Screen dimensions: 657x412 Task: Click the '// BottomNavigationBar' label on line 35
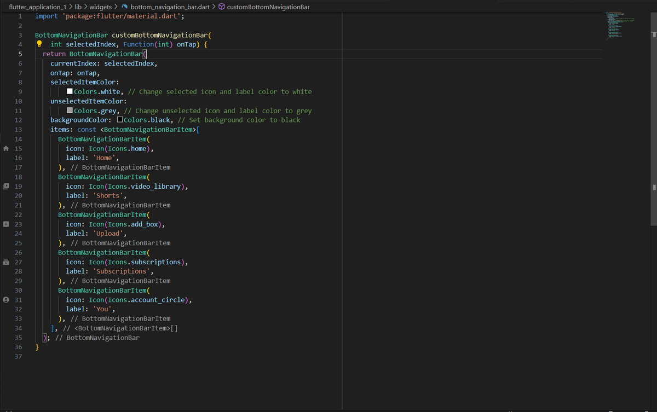[97, 338]
